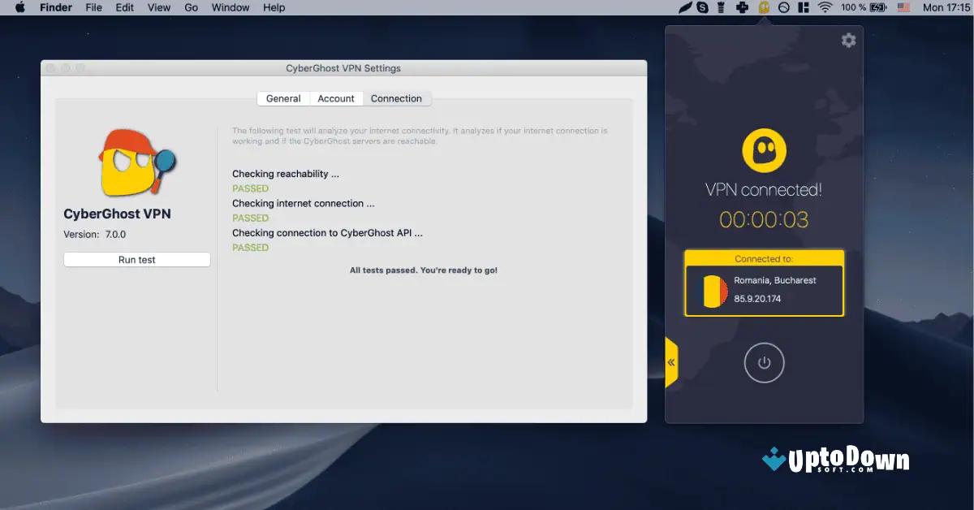This screenshot has width=974, height=510.
Task: Click the dark feather icon in menu bar
Action: tap(686, 7)
